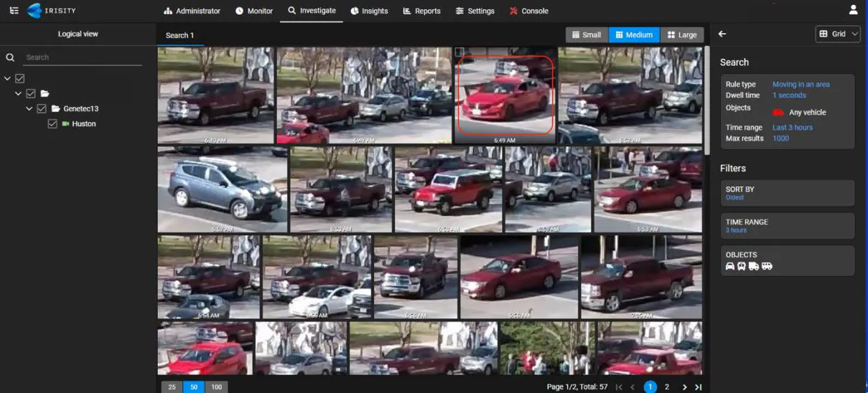Select Medium thumbnail size
868x393 pixels.
pos(634,34)
